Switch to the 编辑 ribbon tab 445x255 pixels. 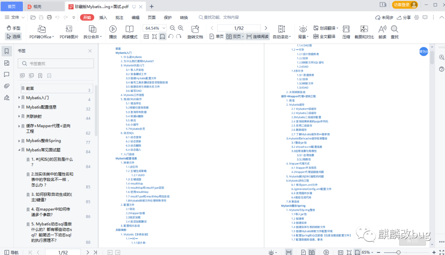click(x=136, y=18)
